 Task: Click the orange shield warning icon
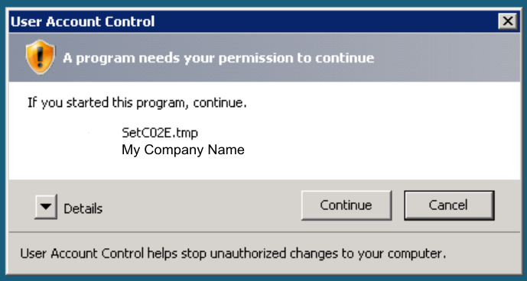[40, 57]
